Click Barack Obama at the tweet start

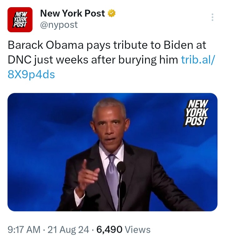46,45
